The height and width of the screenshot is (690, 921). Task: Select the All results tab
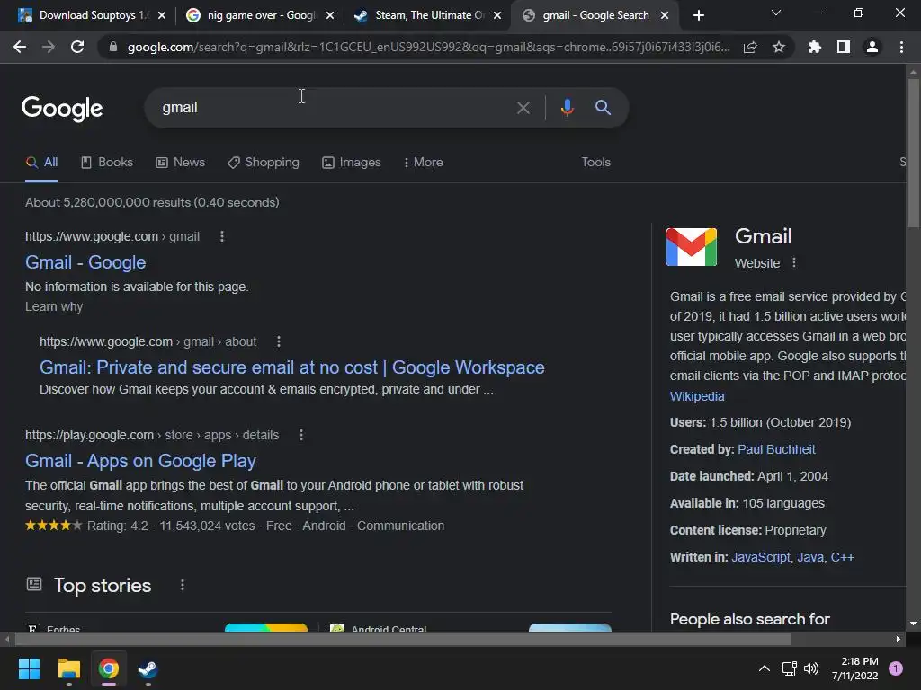pos(41,163)
